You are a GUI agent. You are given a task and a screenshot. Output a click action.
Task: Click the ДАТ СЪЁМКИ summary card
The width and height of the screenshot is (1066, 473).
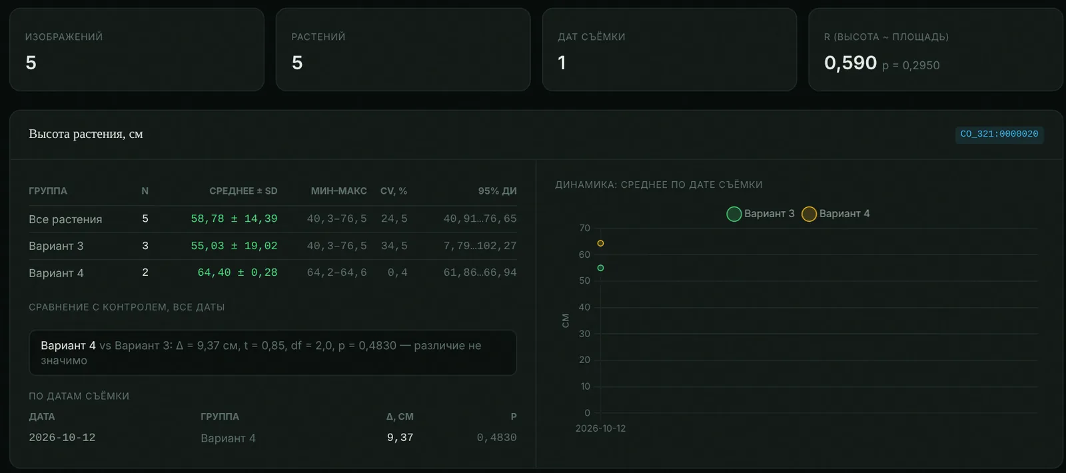click(x=670, y=49)
